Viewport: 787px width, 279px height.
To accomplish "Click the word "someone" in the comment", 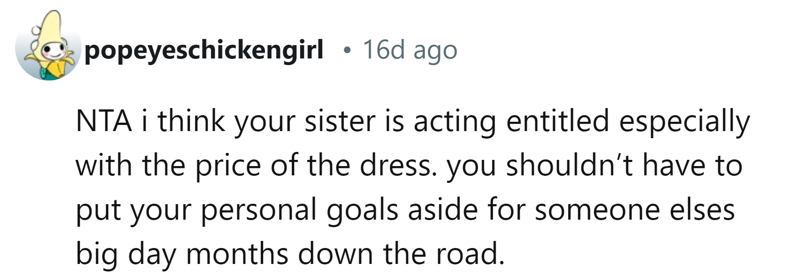I will tap(597, 209).
